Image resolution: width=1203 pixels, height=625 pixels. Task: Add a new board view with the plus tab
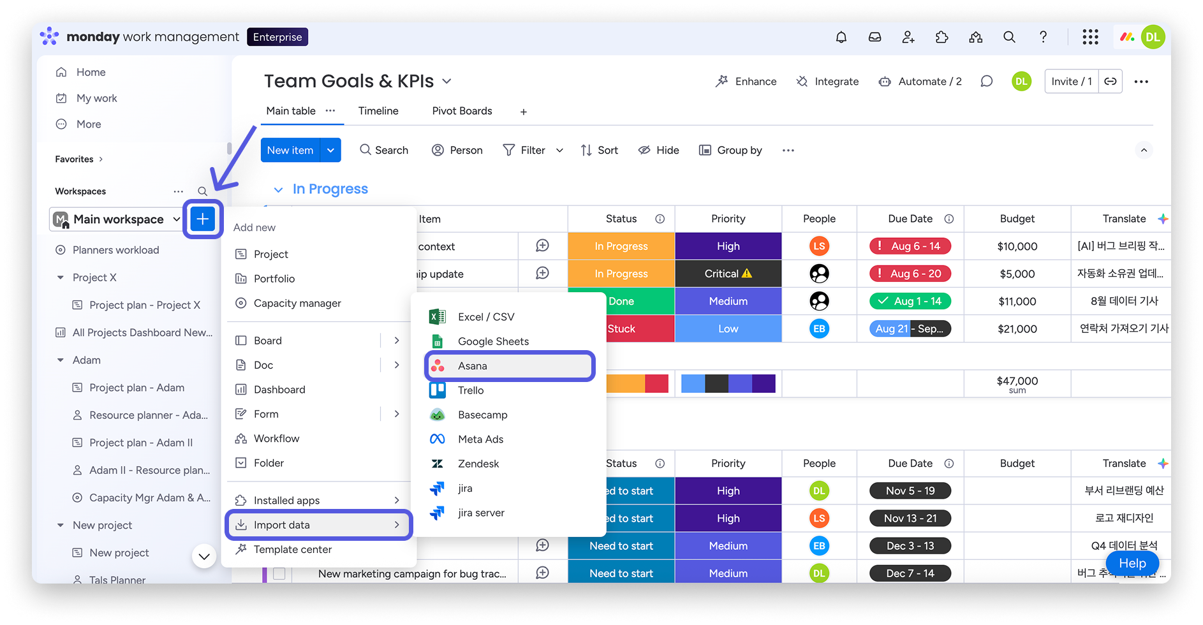(x=524, y=112)
